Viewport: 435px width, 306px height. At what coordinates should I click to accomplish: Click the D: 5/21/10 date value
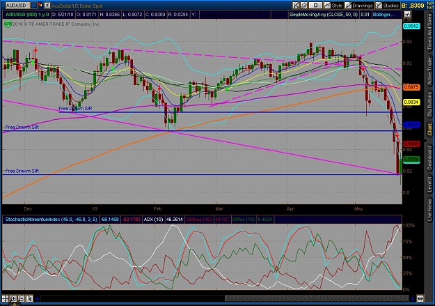click(63, 15)
